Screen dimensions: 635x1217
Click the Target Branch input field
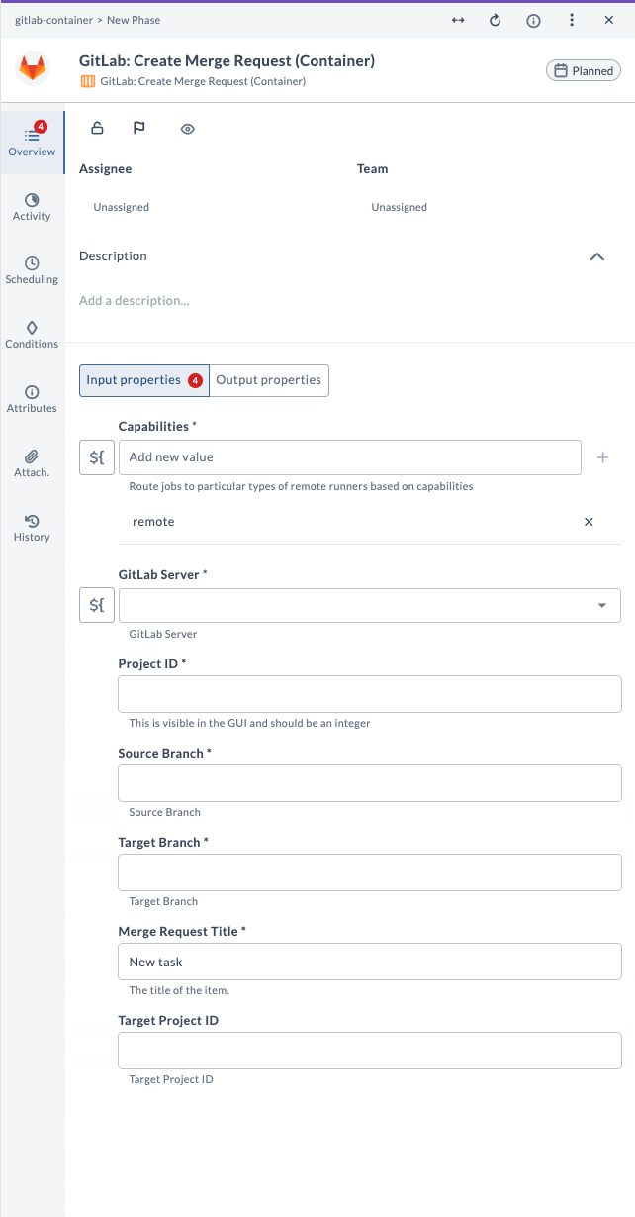pos(370,872)
